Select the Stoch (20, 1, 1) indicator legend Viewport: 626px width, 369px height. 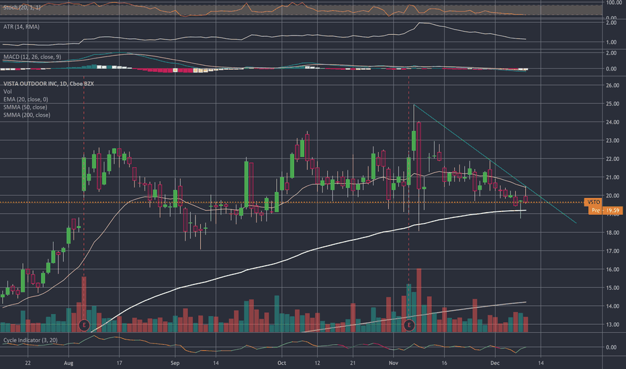click(22, 7)
